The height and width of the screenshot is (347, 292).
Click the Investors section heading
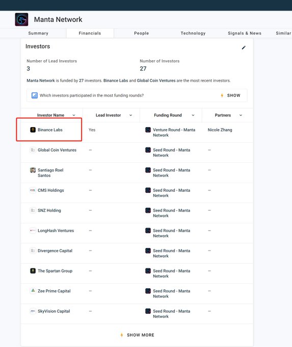38,46
